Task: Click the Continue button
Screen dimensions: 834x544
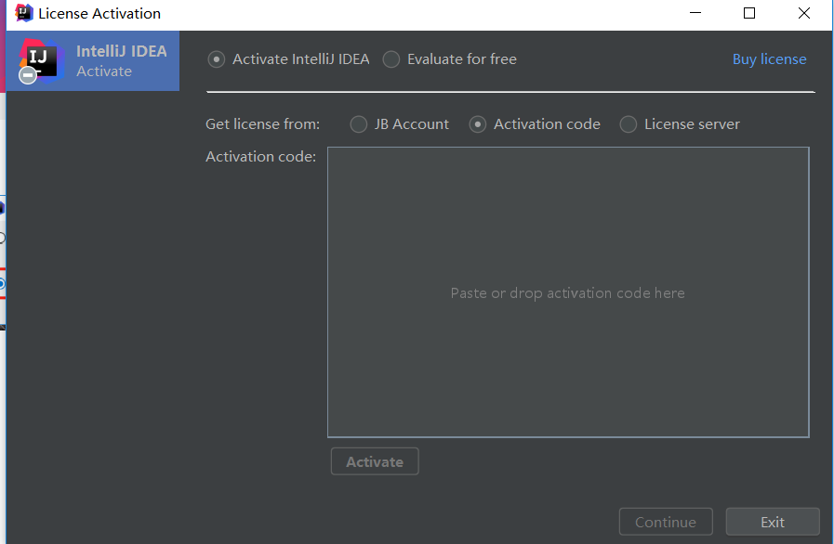Action: click(666, 522)
